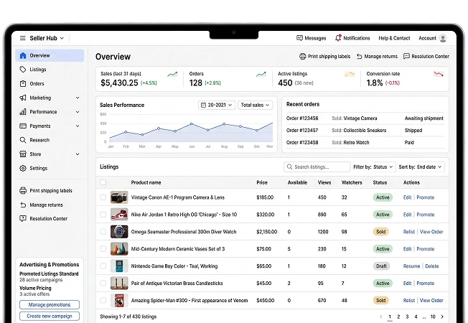Click the Orders clipboard icon
This screenshot has width=468, height=323.
[x=23, y=83]
